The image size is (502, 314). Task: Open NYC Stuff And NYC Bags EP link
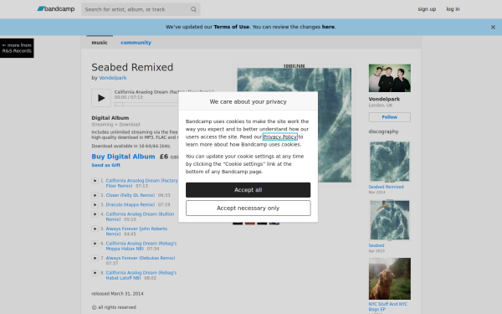coord(387,306)
